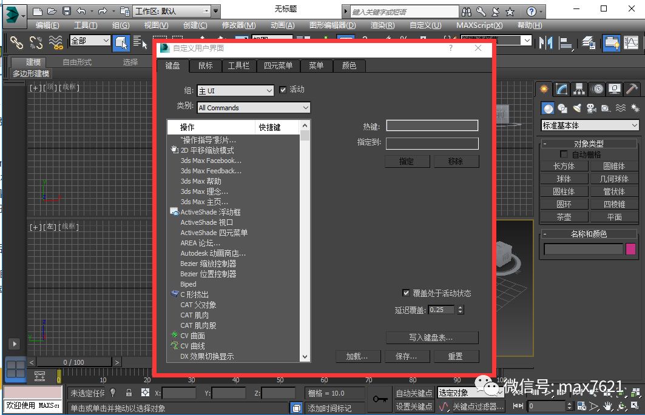Screen dimensions: 645x415
Task: Select the Space Warps wave icon
Action: point(621,108)
